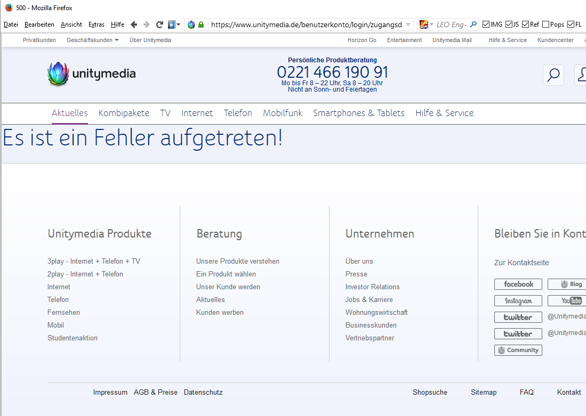Disable the JS checkbox
This screenshot has height=416, width=586.
click(509, 25)
